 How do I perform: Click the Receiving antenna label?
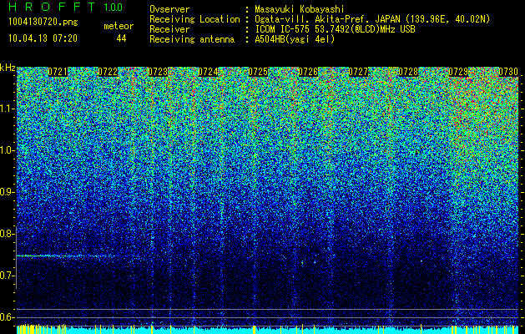pyautogui.click(x=192, y=39)
